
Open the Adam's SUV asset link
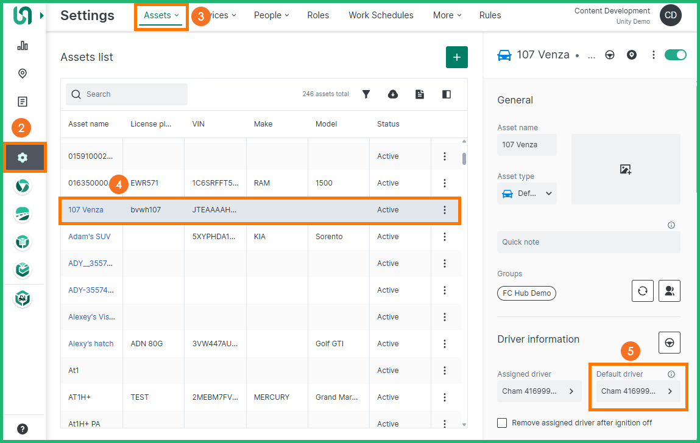90,237
